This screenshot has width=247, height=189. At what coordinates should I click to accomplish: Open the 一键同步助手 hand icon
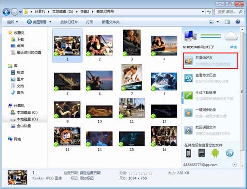189,113
